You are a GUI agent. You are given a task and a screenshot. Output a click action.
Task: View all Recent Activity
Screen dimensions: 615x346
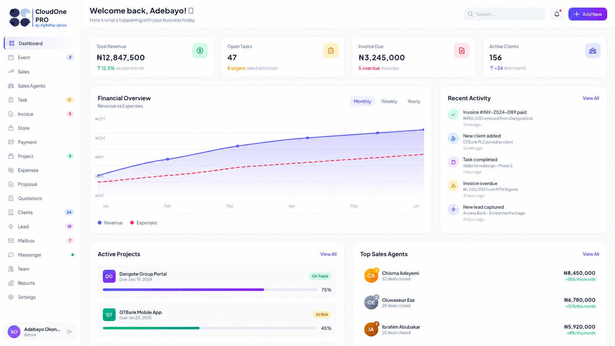(x=591, y=98)
